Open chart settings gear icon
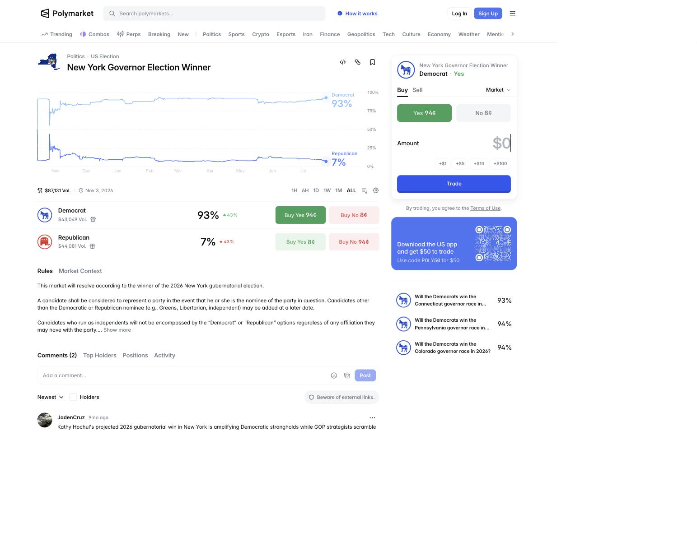The width and height of the screenshot is (697, 537). click(376, 190)
